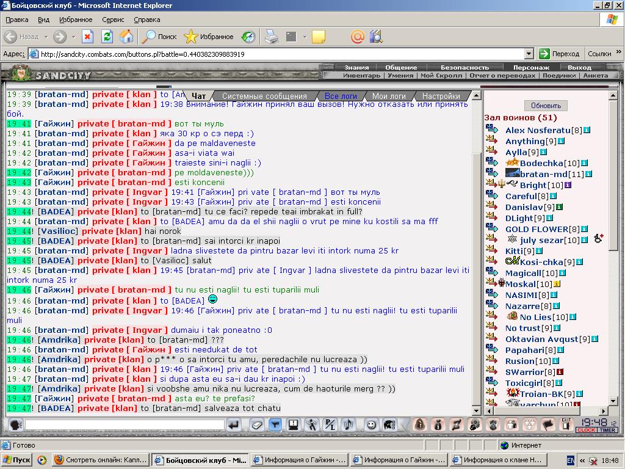Image resolution: width=625 pixels, height=469 pixels.
Task: Click the @ mail icon in IE toolbar
Action: (358, 37)
